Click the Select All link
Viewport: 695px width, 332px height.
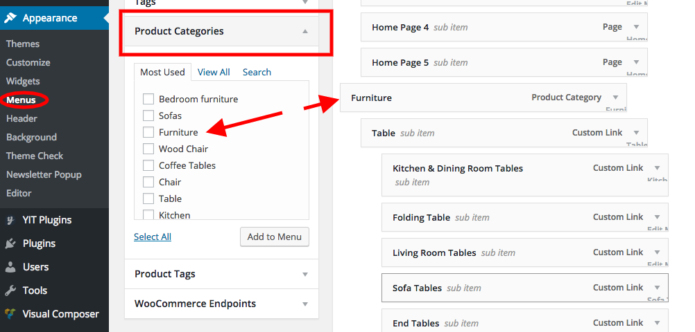(153, 237)
